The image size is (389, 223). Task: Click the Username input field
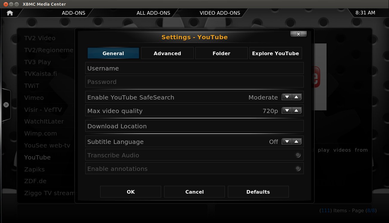(194, 68)
